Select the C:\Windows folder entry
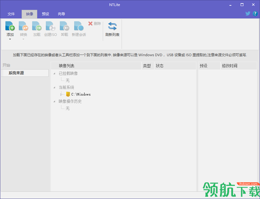Screen dimensions: 260x199 (81, 94)
